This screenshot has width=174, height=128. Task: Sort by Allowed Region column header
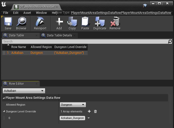tap(41, 47)
